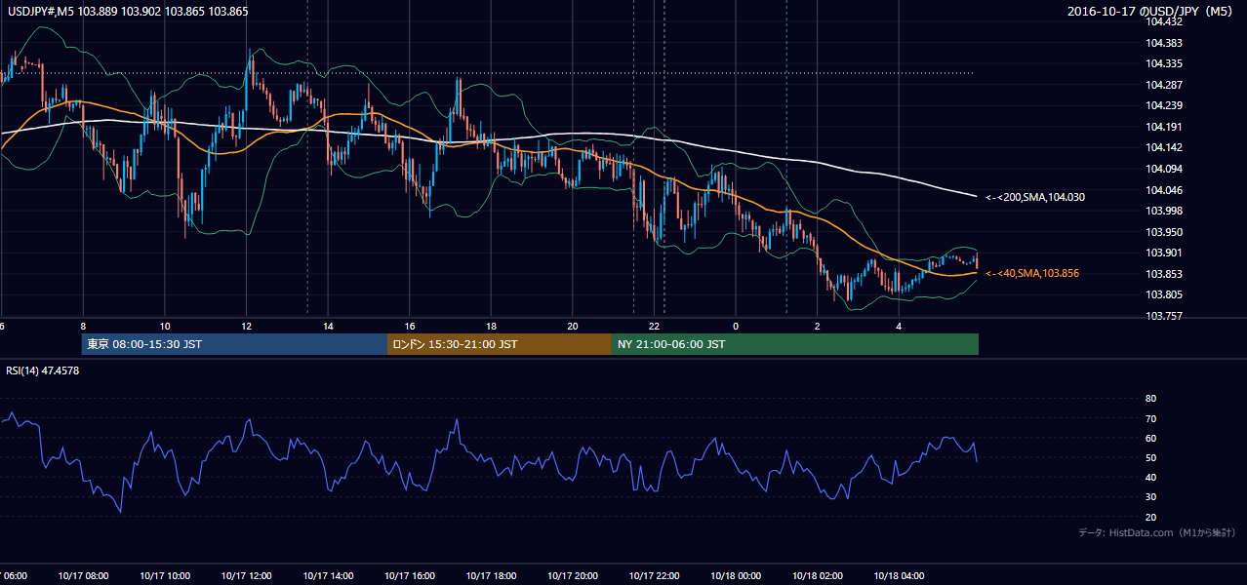The width and height of the screenshot is (1247, 585).
Task: Click the 10/17 18:00 time label
Action: click(x=491, y=576)
